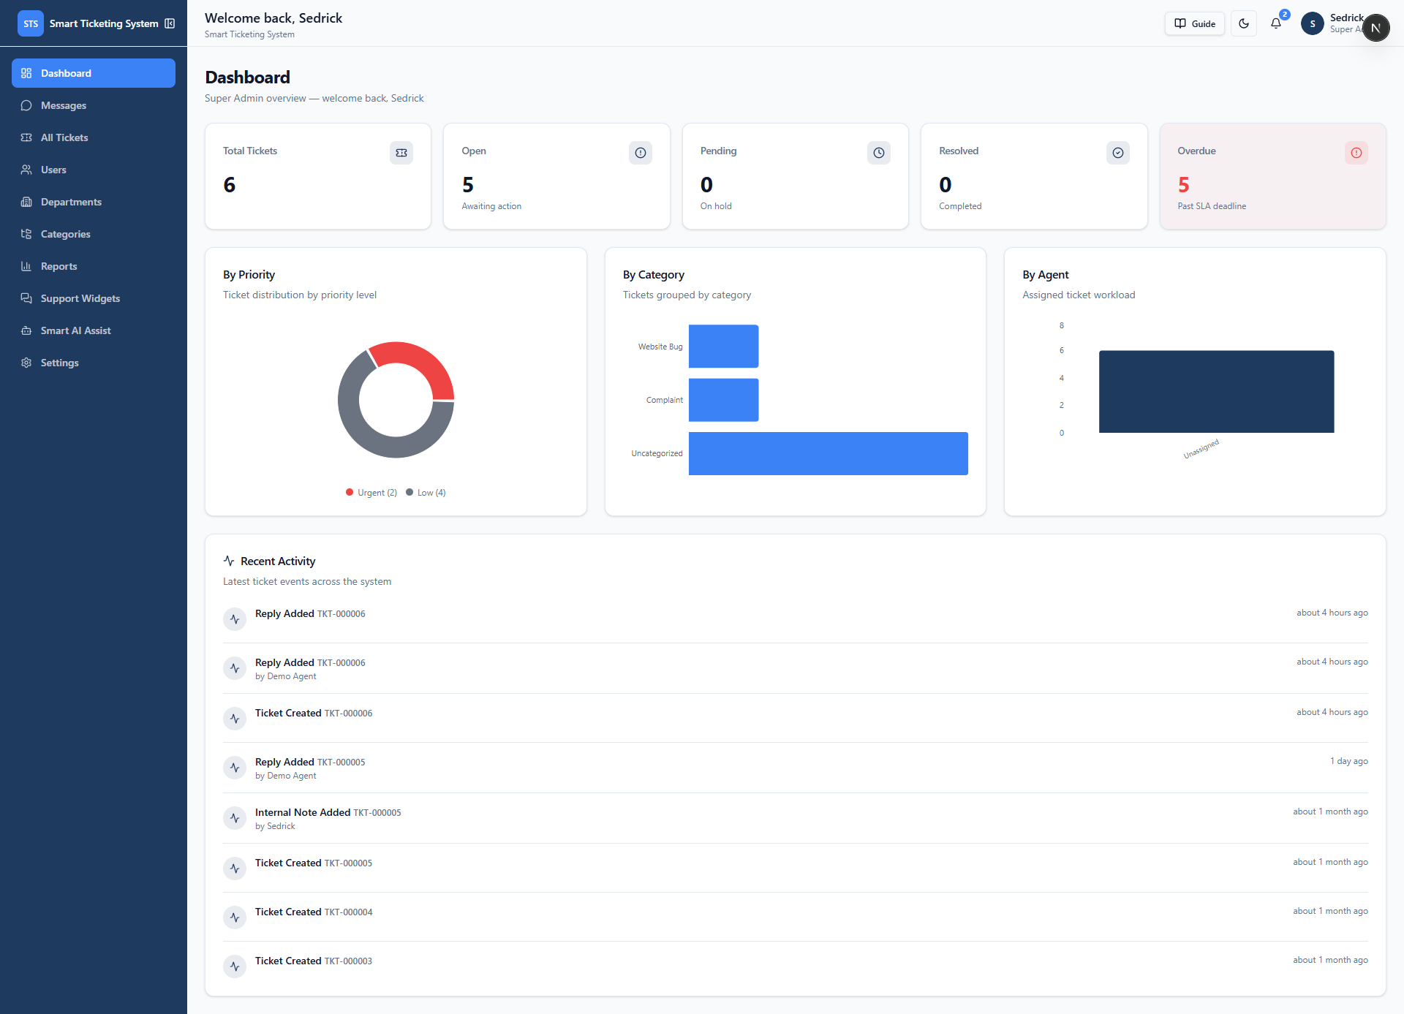Click the Reports chart icon
Viewport: 1404px width, 1014px height.
(x=26, y=266)
